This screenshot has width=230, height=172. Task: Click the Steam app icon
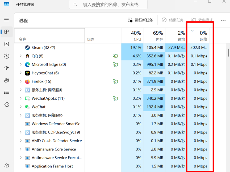coord(27,48)
